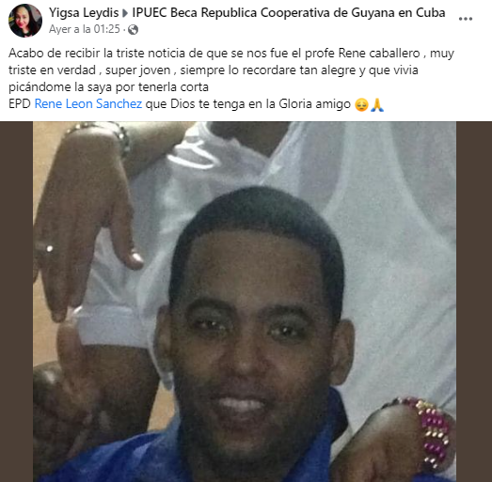Open IPUEC Beca Republica Cooperativa group link

pyautogui.click(x=289, y=13)
